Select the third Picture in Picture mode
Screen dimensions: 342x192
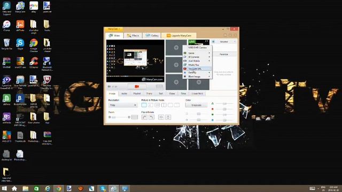pyautogui.click(x=157, y=105)
